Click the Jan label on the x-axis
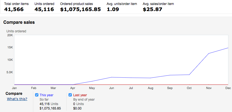This screenshot has height=112, width=232. click(14, 88)
